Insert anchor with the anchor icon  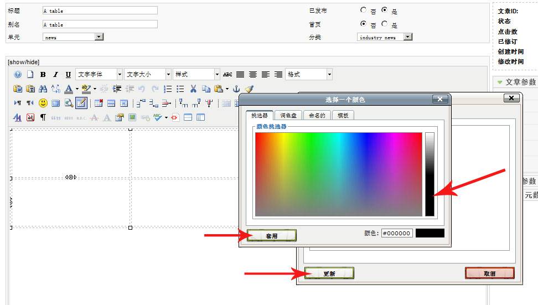coord(236,89)
